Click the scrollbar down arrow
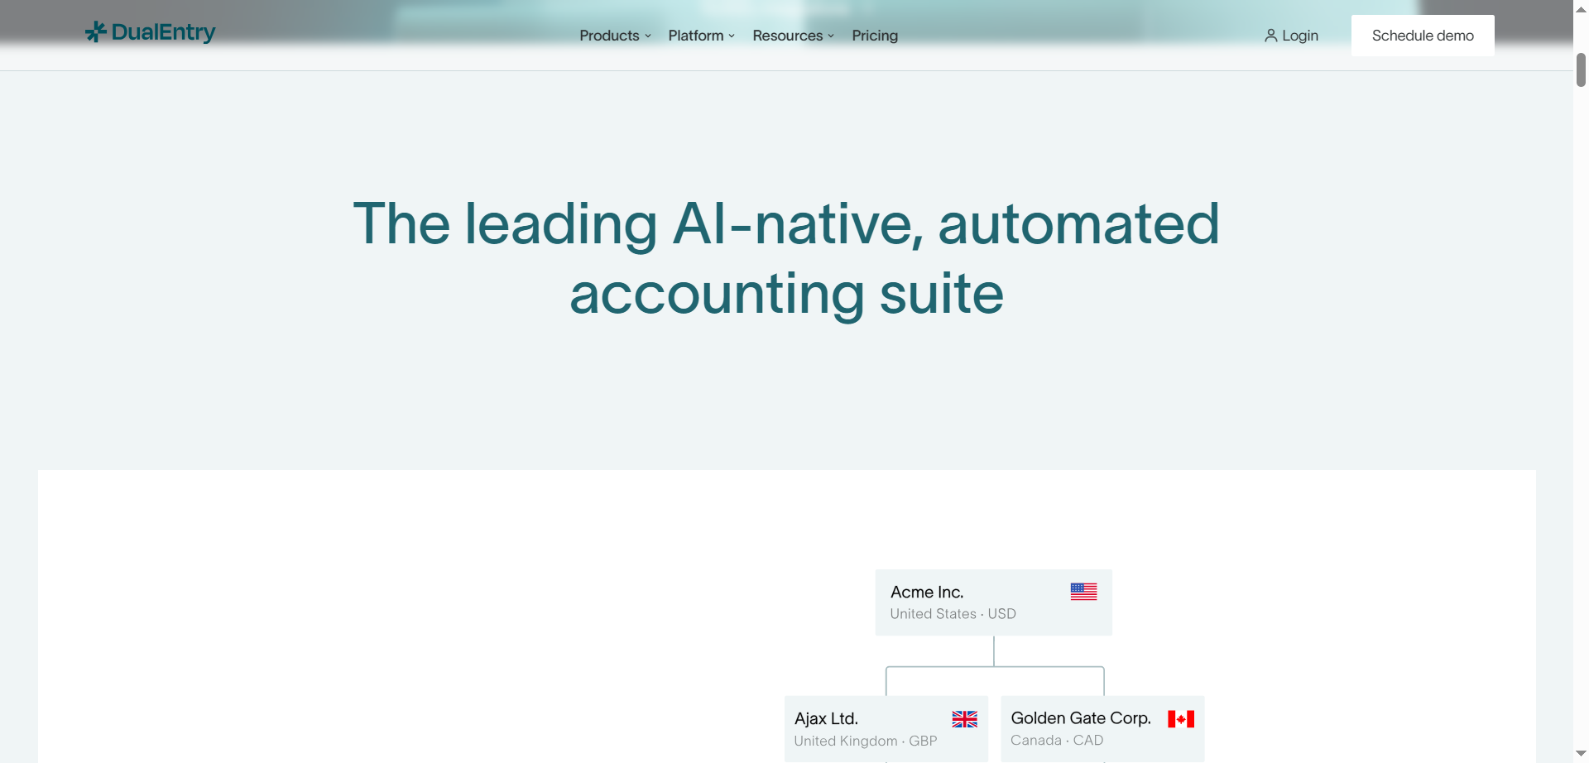 click(x=1579, y=755)
